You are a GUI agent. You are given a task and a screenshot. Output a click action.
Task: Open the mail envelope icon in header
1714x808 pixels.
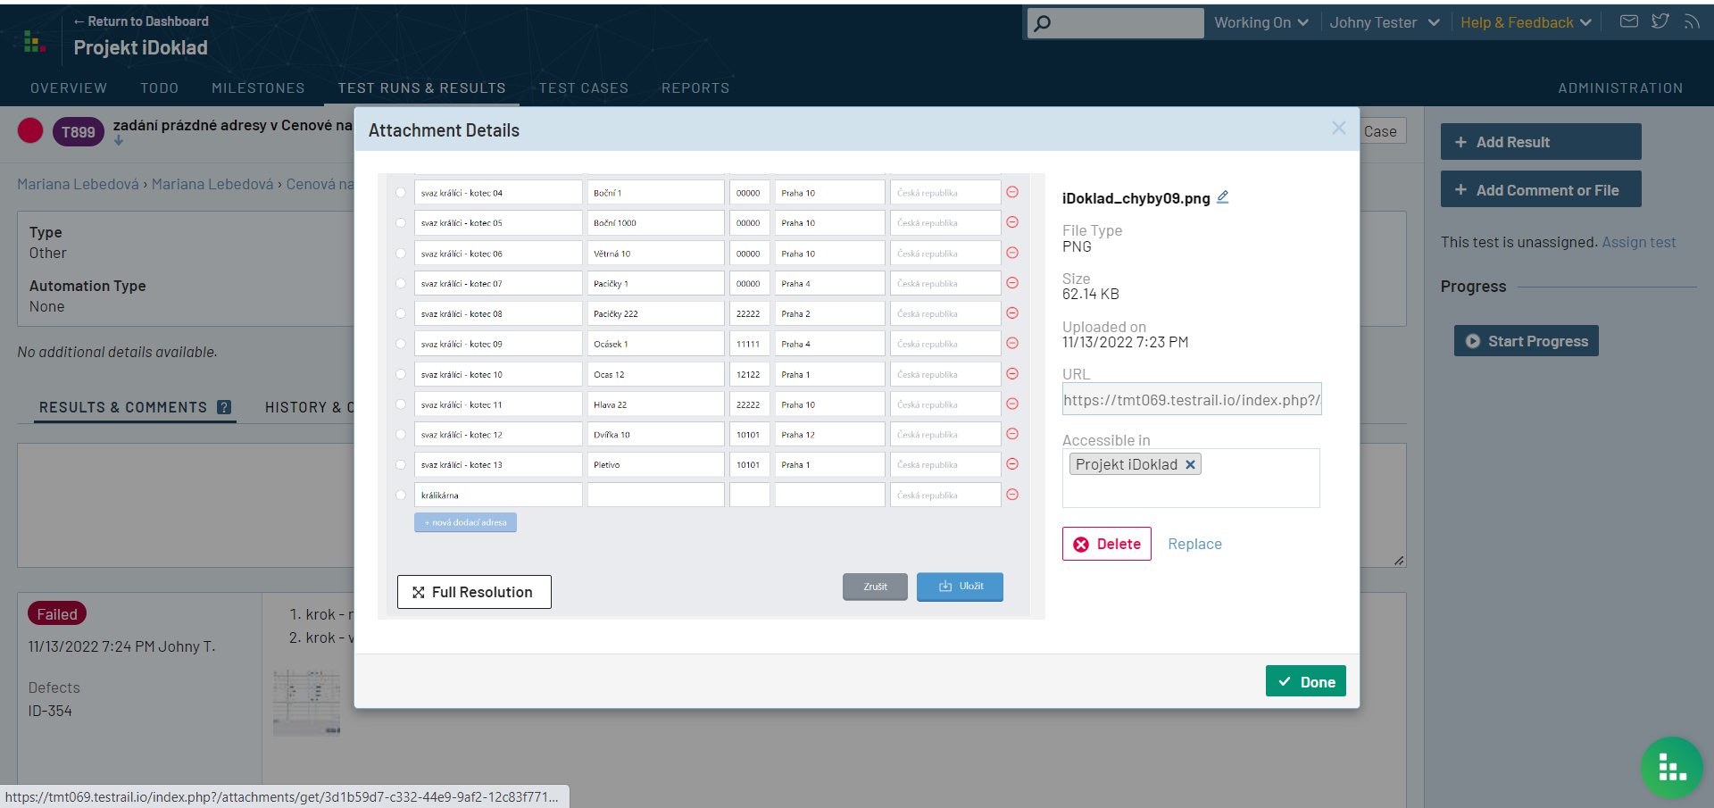tap(1629, 21)
